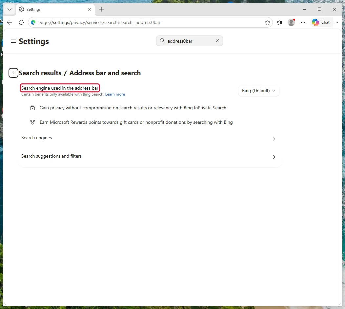This screenshot has height=309, width=345.
Task: Click the Edge logo in address bar
Action: click(33, 22)
